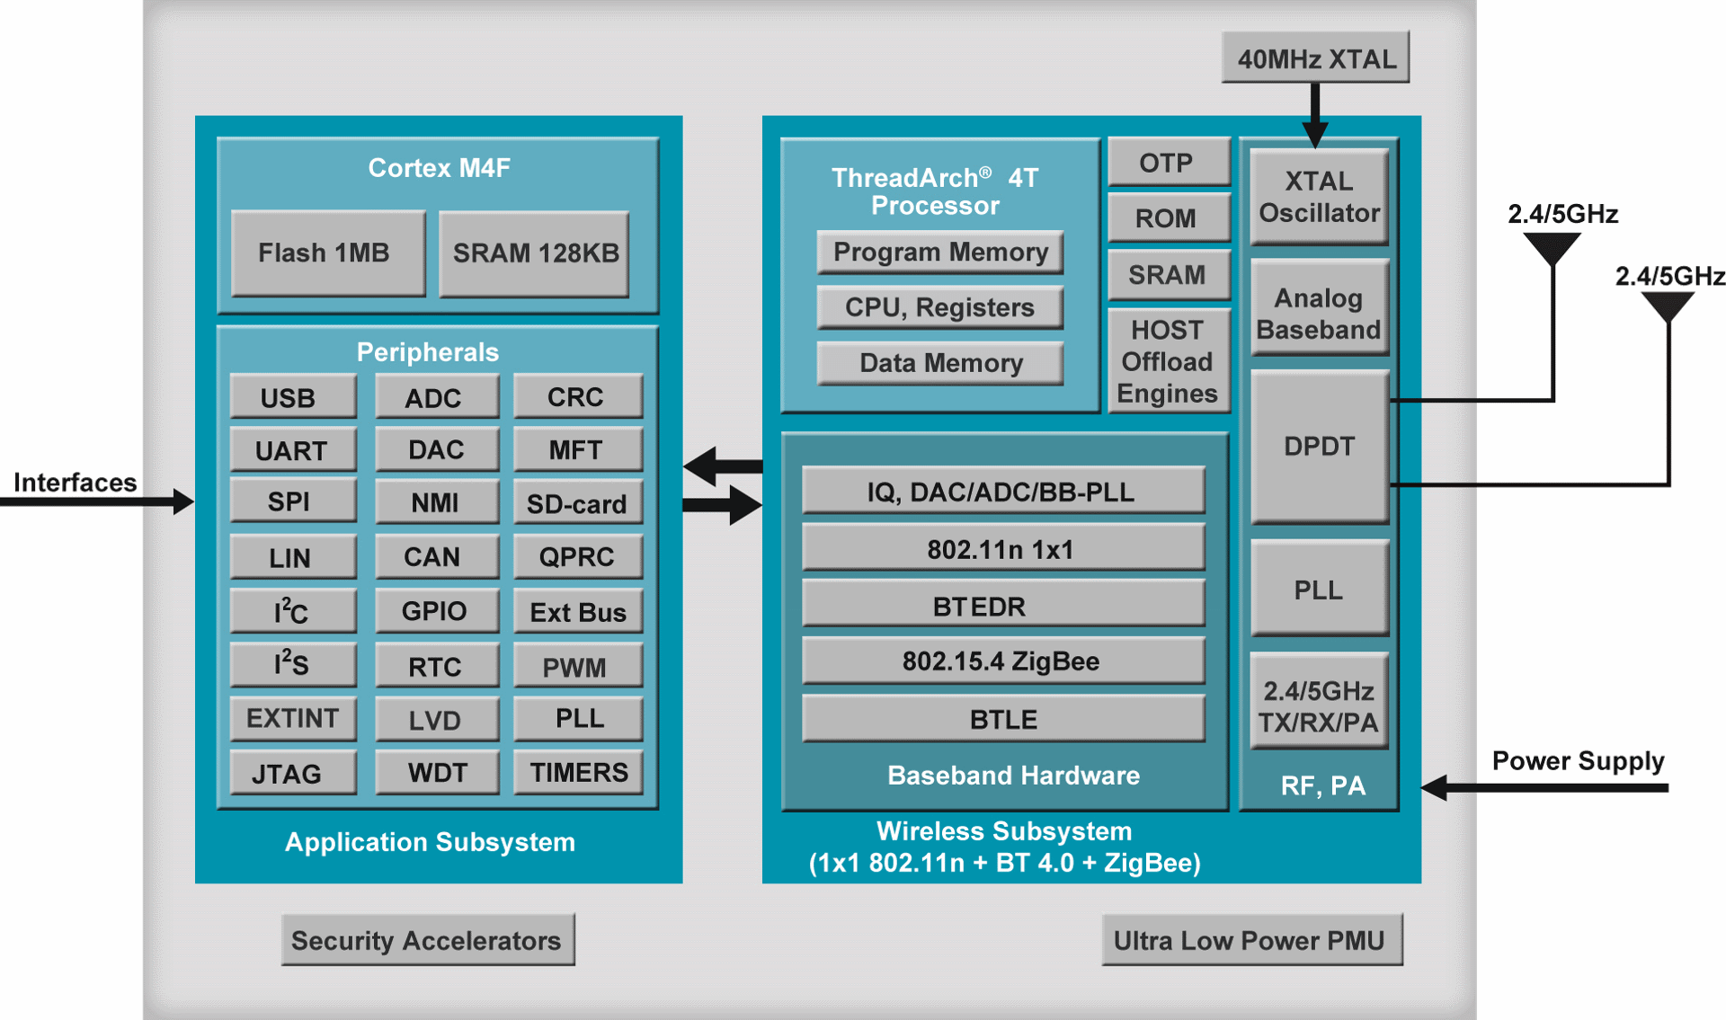
Task: Select the NMI peripheral box
Action: pyautogui.click(x=437, y=502)
